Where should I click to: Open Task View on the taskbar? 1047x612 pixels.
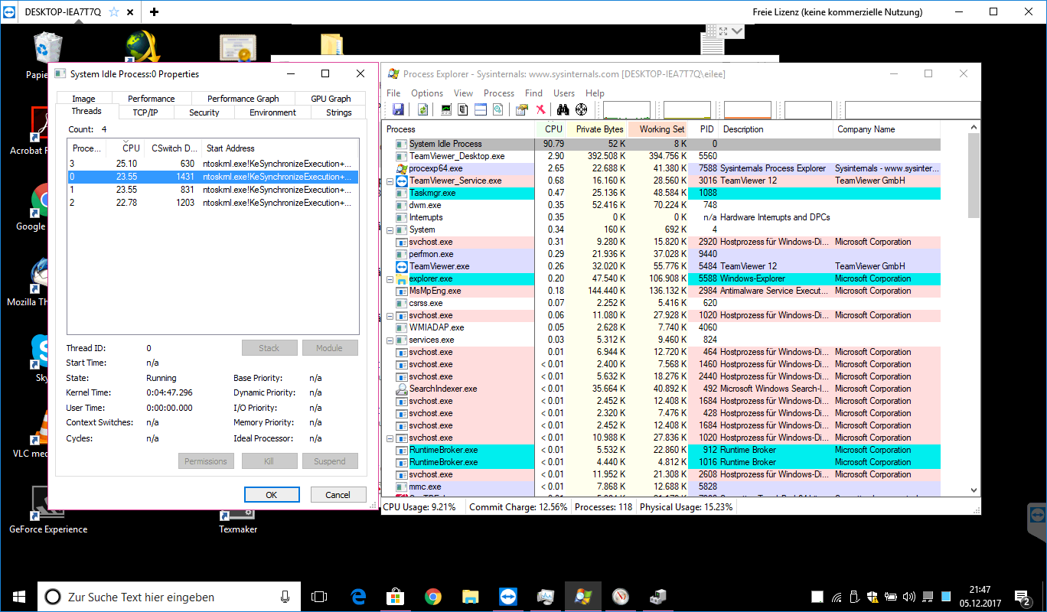319,597
